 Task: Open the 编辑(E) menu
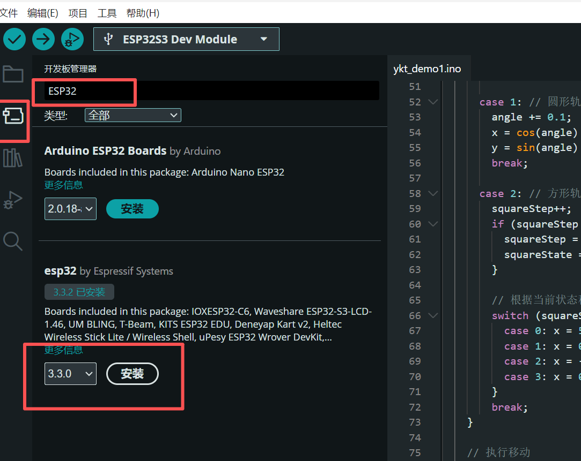42,13
